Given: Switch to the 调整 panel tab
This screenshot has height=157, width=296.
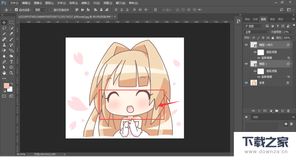Looking at the screenshot, I should coord(255,117).
